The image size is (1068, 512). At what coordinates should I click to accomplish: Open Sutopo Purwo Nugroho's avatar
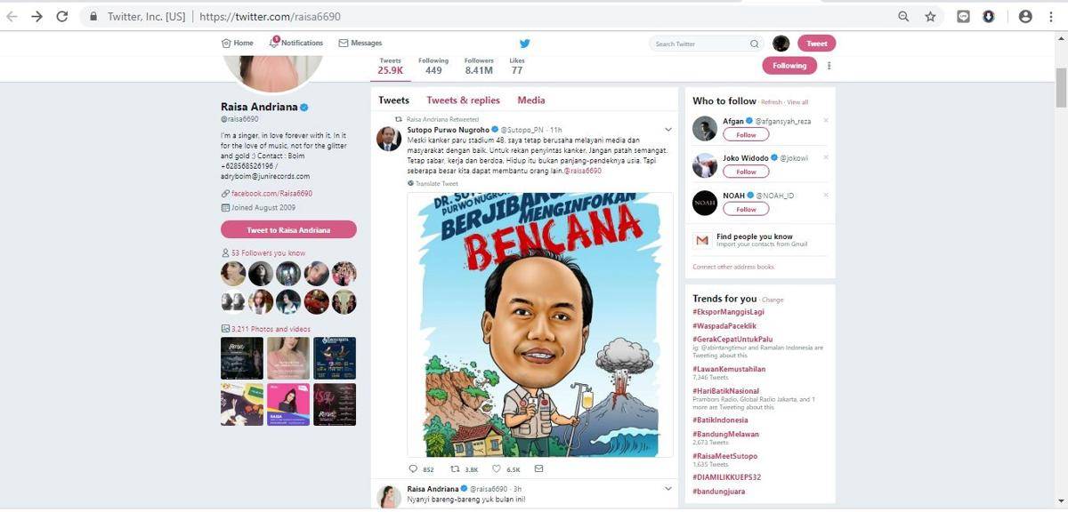(x=388, y=138)
